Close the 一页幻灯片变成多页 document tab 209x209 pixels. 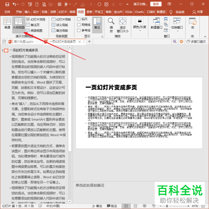coord(79,41)
